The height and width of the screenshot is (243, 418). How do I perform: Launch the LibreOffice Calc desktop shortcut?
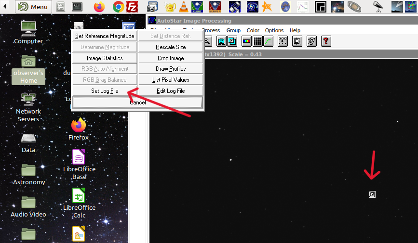pos(79,203)
